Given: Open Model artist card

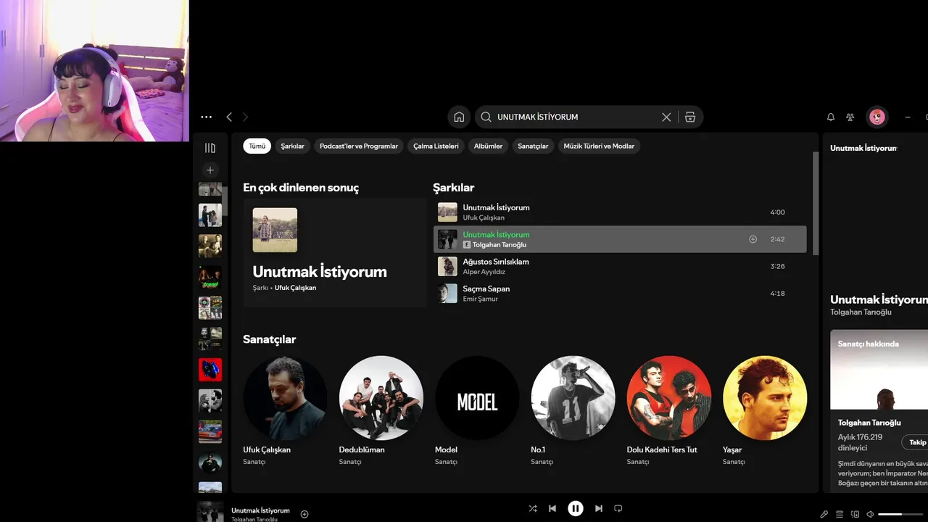Looking at the screenshot, I should click(477, 410).
